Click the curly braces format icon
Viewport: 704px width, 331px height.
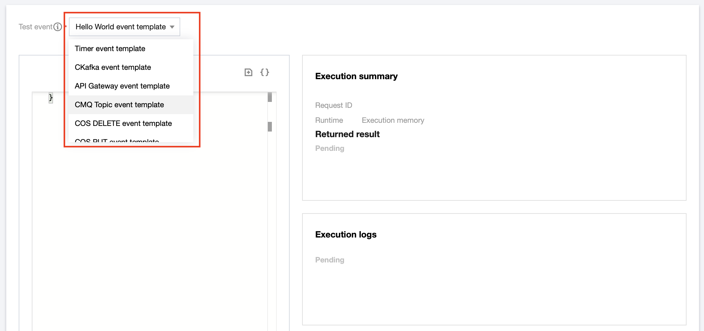coord(264,72)
